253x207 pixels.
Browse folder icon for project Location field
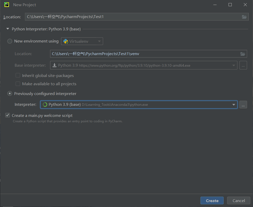coord(244,17)
